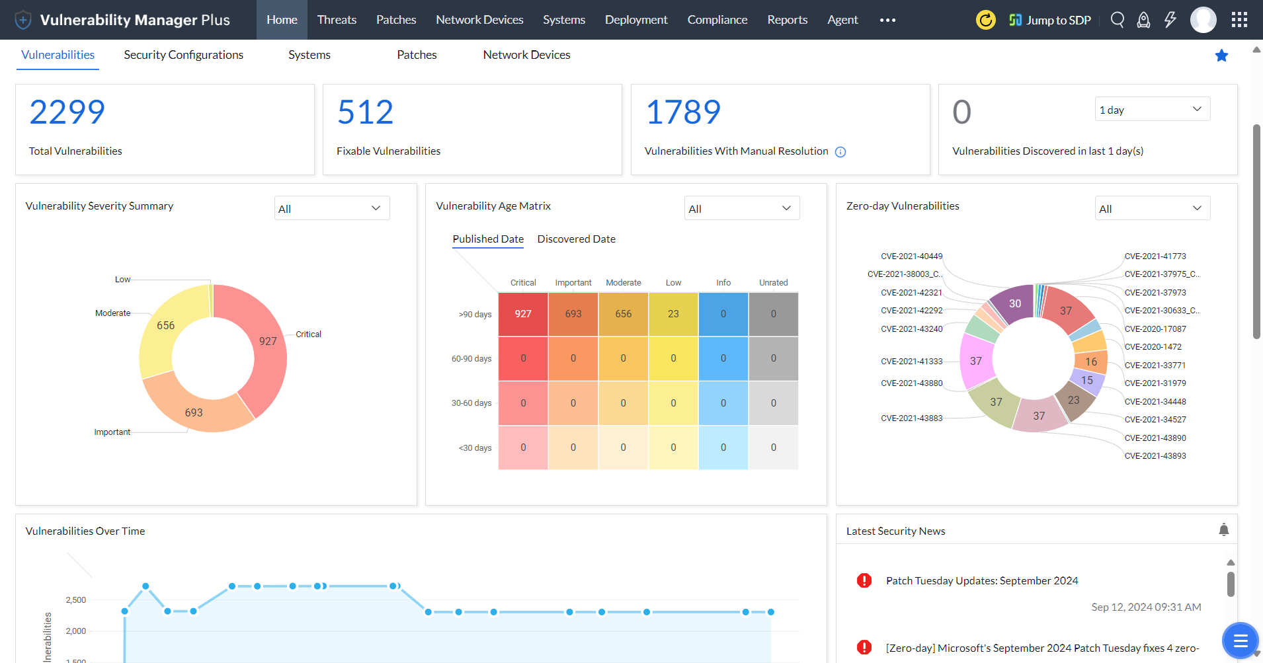Open the lightning bolt quick actions icon

pyautogui.click(x=1170, y=20)
